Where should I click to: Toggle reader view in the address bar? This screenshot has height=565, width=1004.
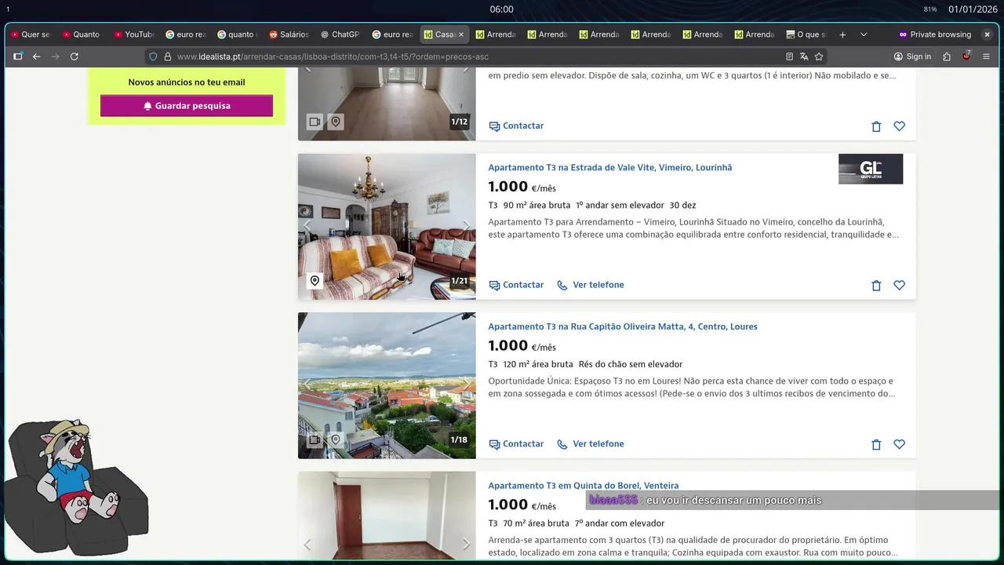(789, 56)
